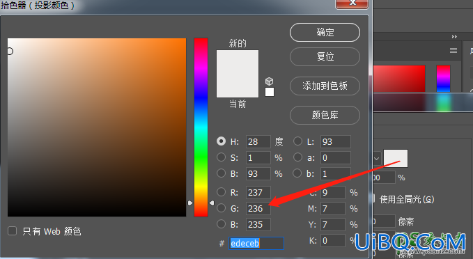Click the out-of-gamut cube warning icon
Screen dimensions: 473x259
coord(269,81)
